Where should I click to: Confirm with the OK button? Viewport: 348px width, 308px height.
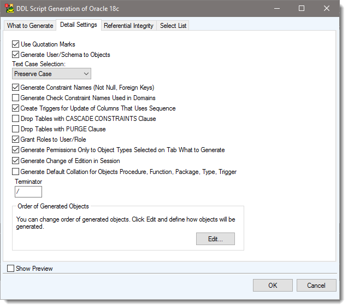coord(273,286)
